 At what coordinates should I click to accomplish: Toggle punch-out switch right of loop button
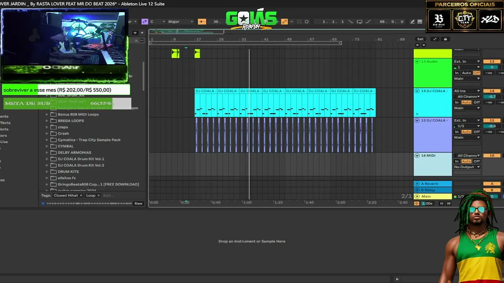(368, 22)
